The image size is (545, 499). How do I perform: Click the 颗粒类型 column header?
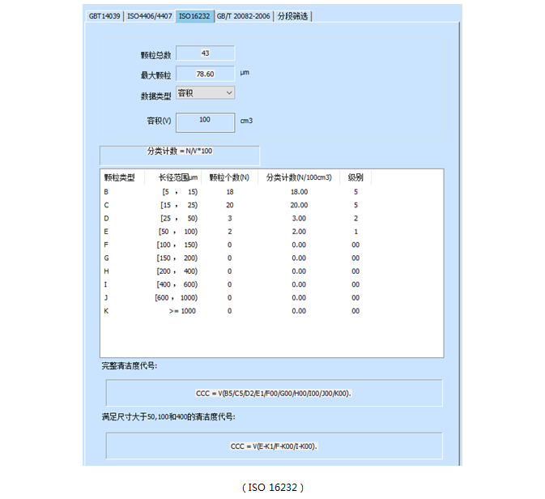(120, 177)
